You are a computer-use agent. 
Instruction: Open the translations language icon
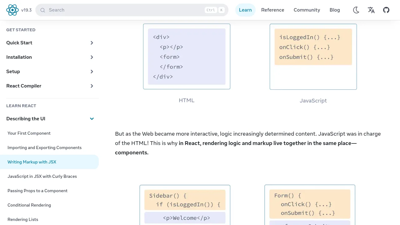(371, 10)
